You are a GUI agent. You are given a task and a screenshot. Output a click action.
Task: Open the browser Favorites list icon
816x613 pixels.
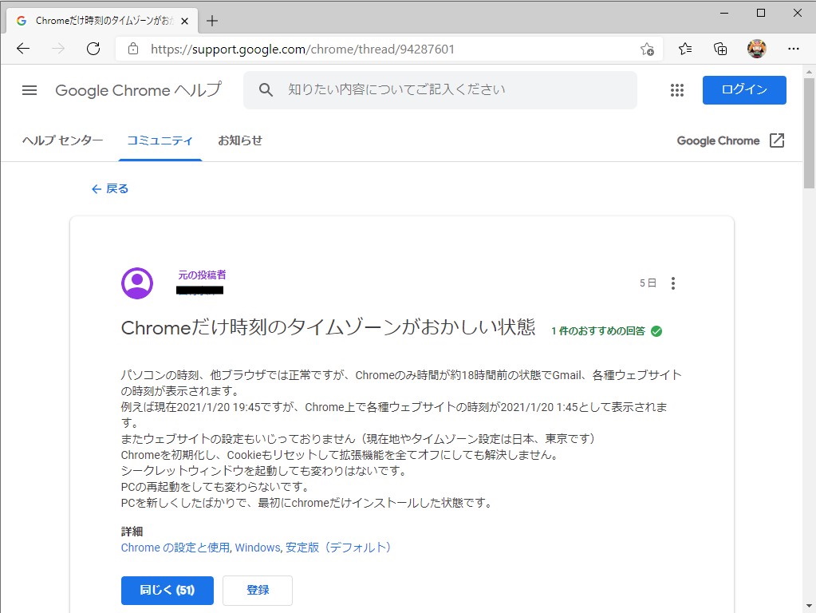point(685,49)
